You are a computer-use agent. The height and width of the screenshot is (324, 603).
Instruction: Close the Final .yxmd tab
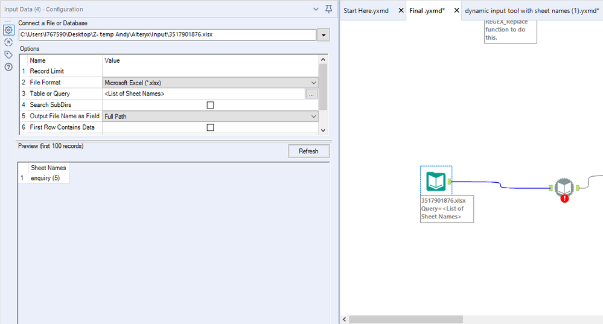tap(456, 10)
